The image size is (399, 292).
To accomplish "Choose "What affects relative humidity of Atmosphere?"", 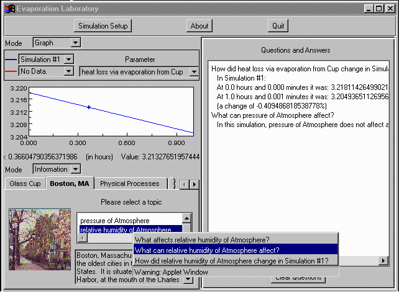I will (x=202, y=239).
